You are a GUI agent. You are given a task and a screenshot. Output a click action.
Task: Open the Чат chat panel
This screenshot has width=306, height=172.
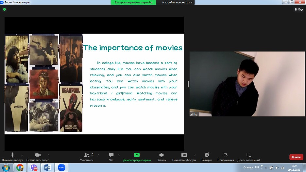point(111,155)
